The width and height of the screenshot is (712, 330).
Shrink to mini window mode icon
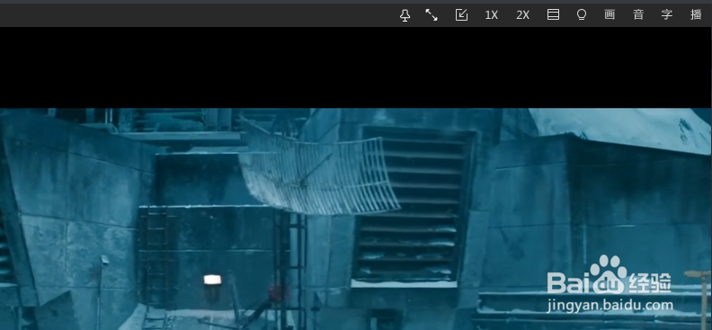pos(461,15)
